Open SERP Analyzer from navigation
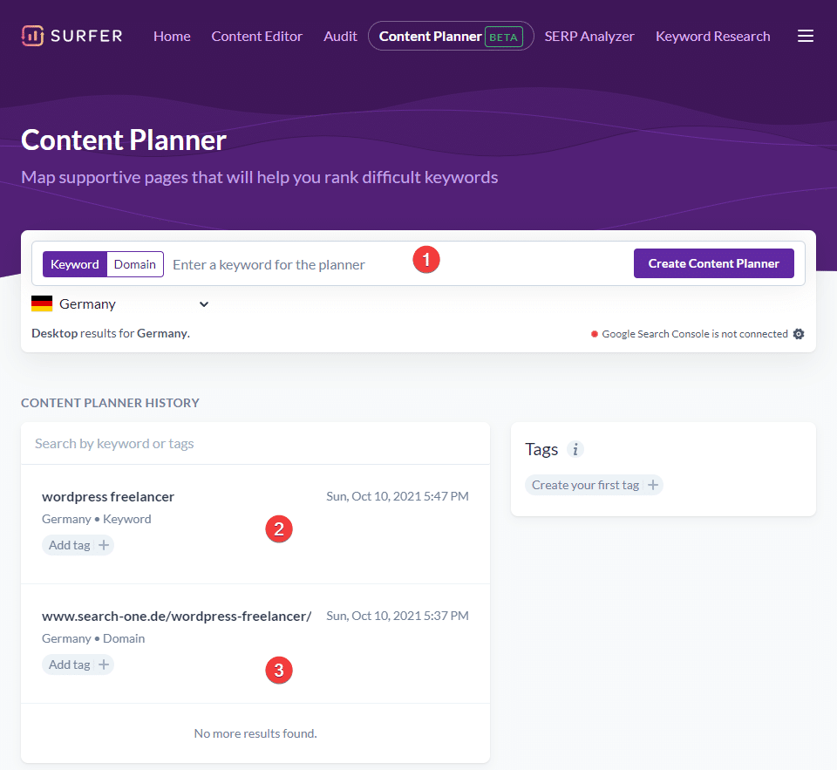The image size is (837, 770). [589, 37]
